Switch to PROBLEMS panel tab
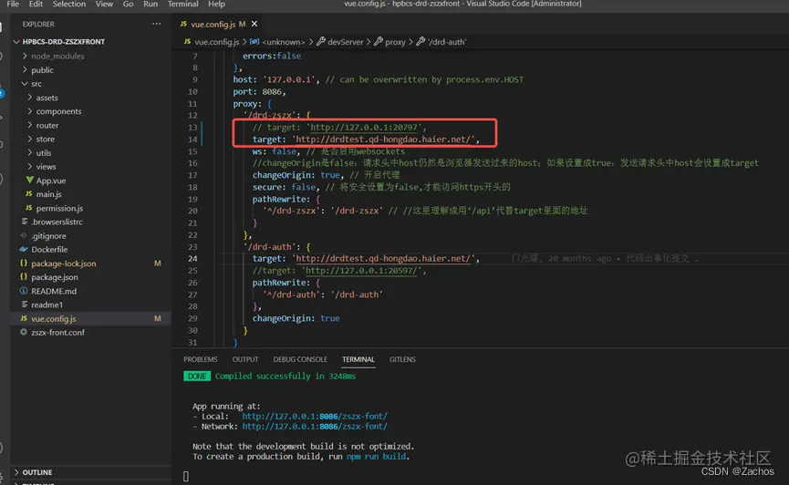The image size is (789, 485). [201, 359]
